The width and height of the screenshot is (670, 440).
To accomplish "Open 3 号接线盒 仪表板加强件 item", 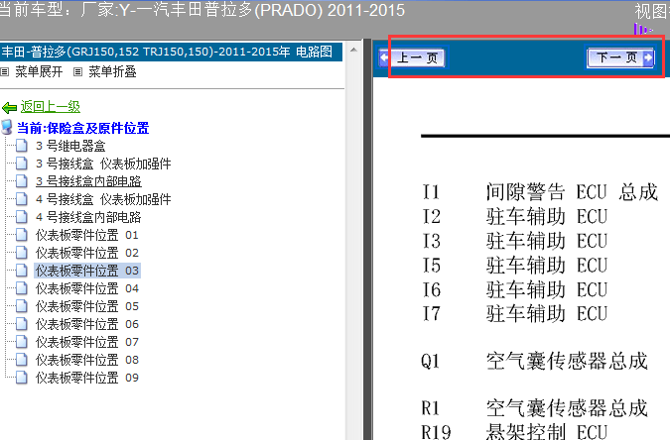I will pos(103,164).
